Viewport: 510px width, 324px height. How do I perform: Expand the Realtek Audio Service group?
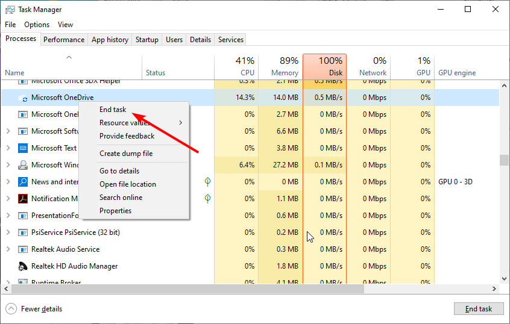click(8, 249)
